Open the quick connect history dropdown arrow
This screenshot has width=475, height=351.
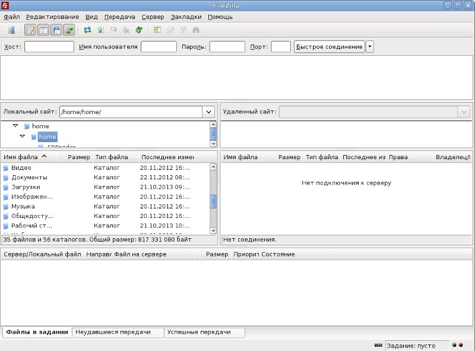(370, 47)
